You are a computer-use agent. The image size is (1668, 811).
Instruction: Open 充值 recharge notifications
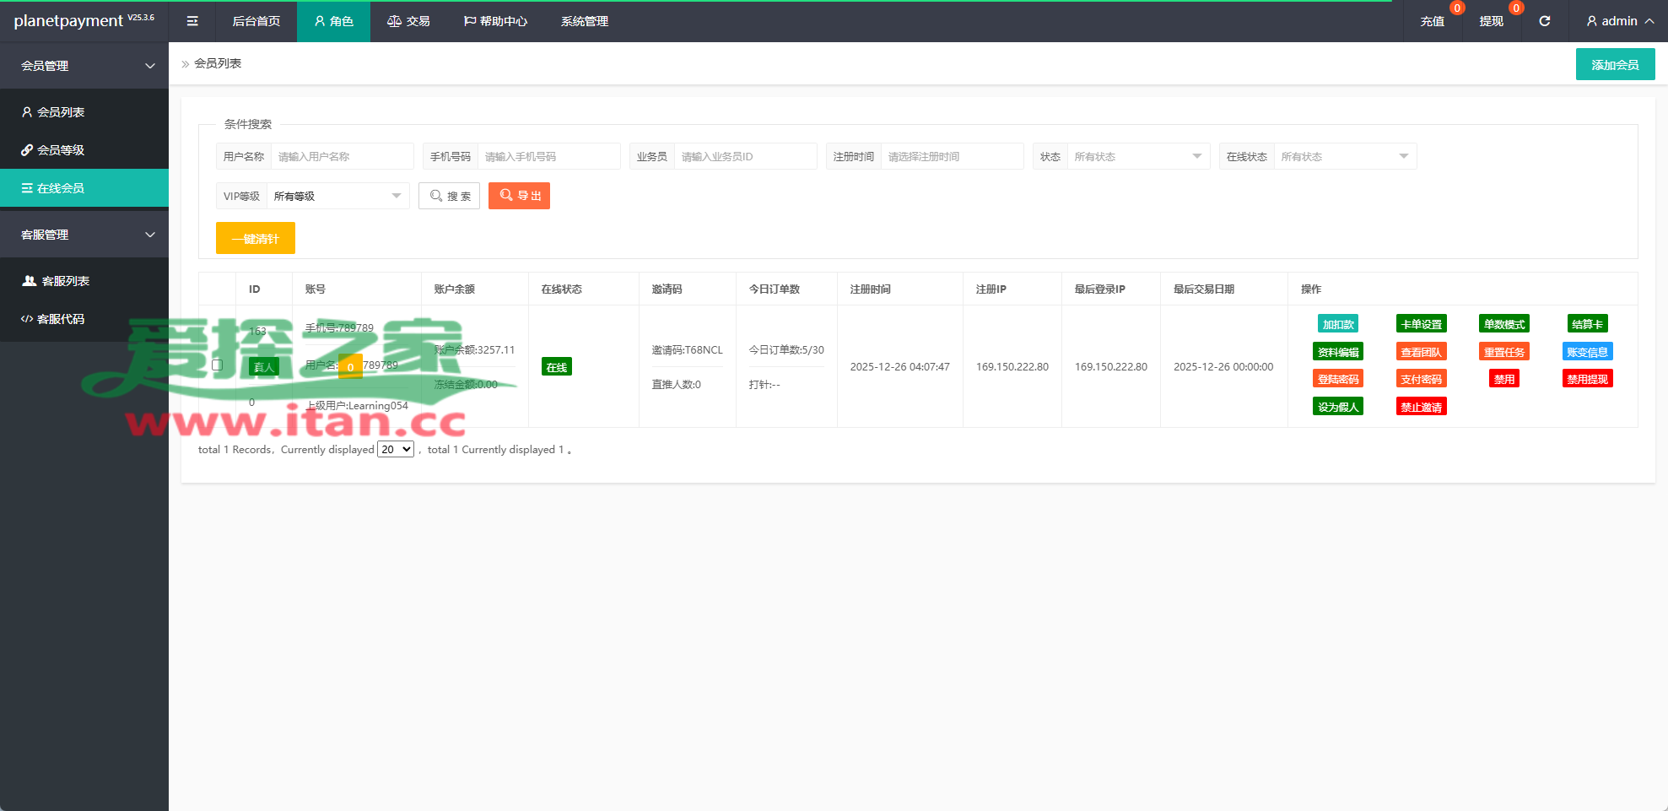1432,21
